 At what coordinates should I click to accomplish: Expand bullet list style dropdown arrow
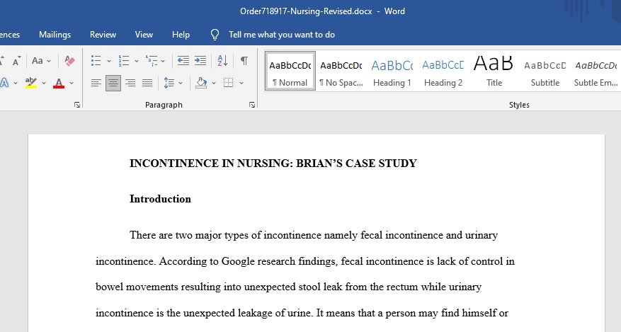coord(108,61)
